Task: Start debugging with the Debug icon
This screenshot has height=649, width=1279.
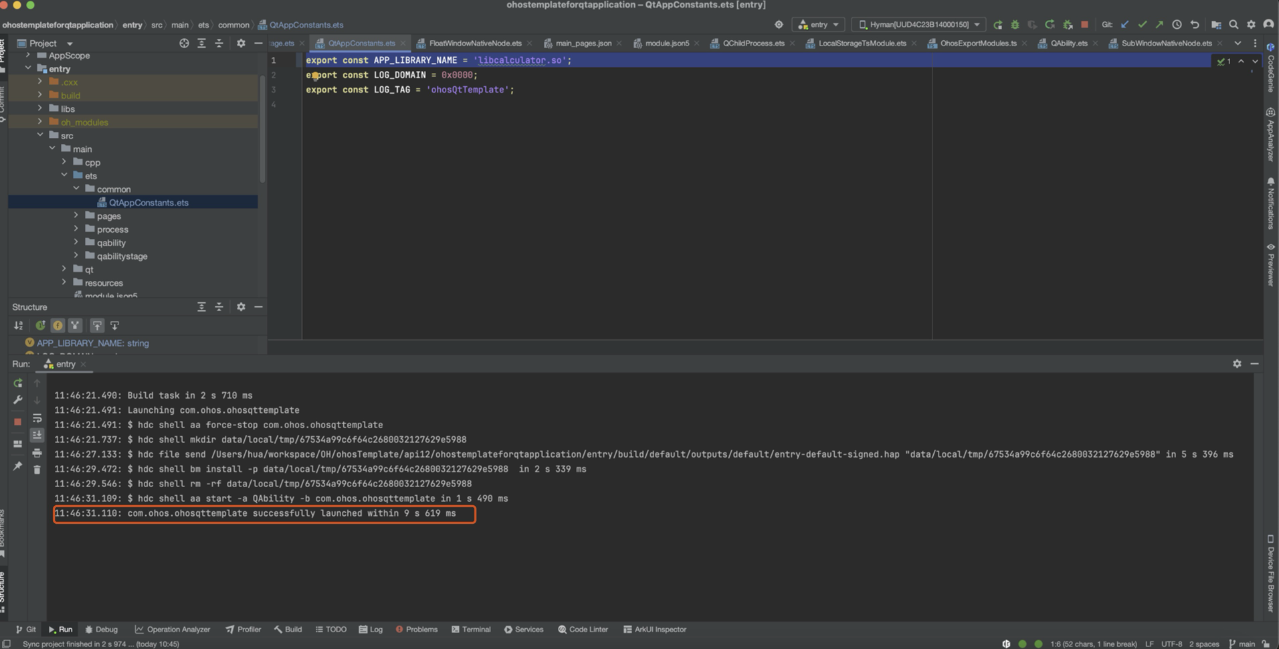Action: click(x=1015, y=24)
